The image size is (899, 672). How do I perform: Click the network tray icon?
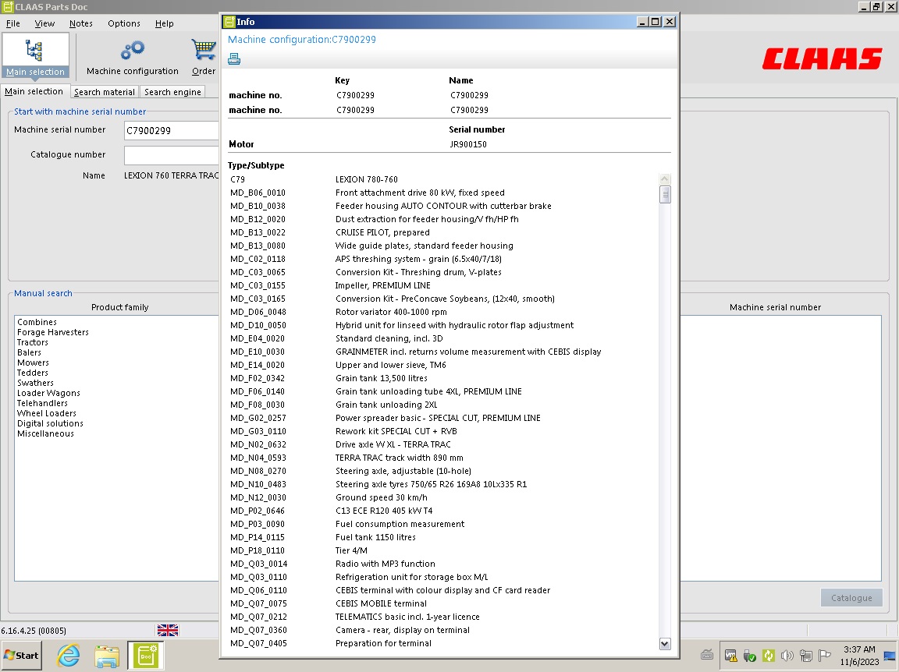[x=805, y=656]
